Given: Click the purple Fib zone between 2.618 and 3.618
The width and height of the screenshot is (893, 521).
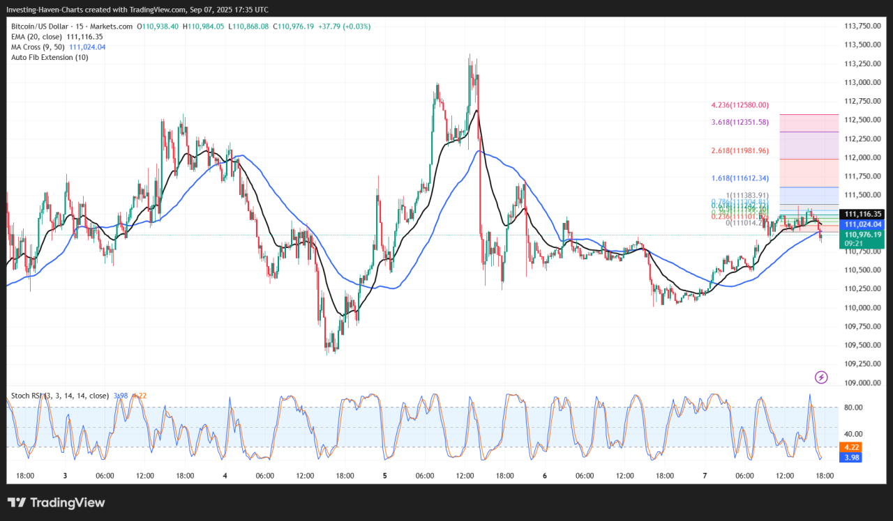Looking at the screenshot, I should pos(809,145).
